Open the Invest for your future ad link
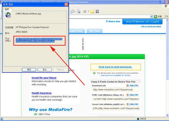The image size is (169, 121). pos(44,78)
